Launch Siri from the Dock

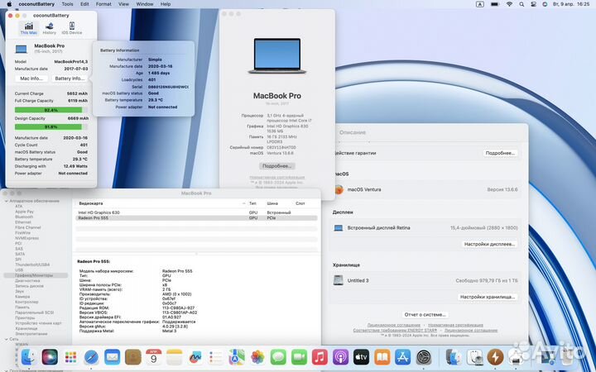[x=50, y=357]
